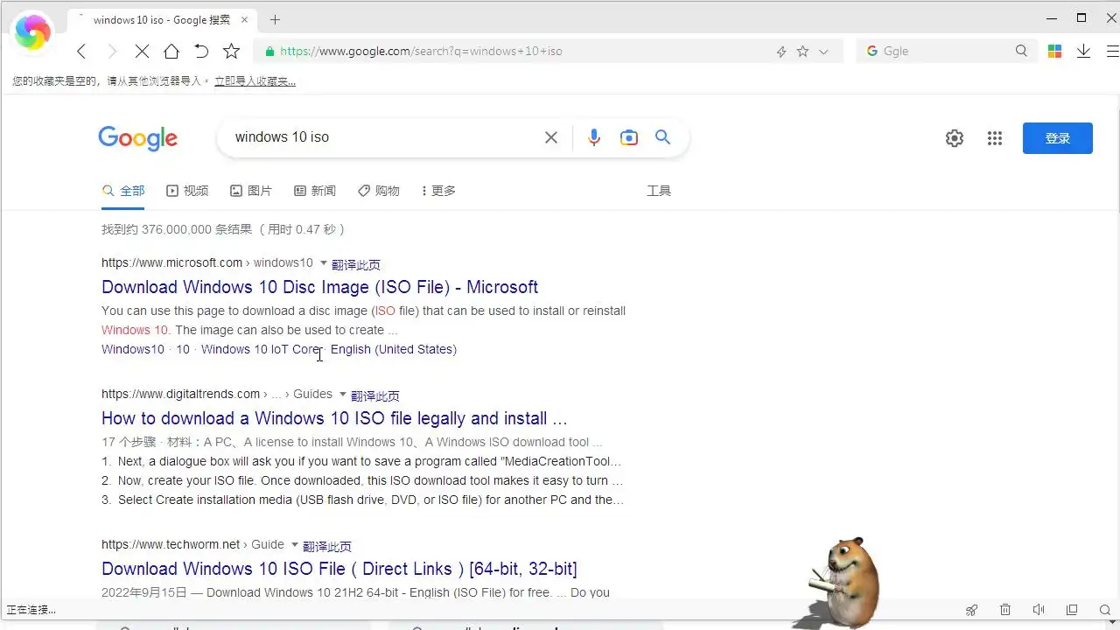Click 翻译此页 for the Microsoft result
This screenshot has height=630, width=1120.
click(356, 264)
